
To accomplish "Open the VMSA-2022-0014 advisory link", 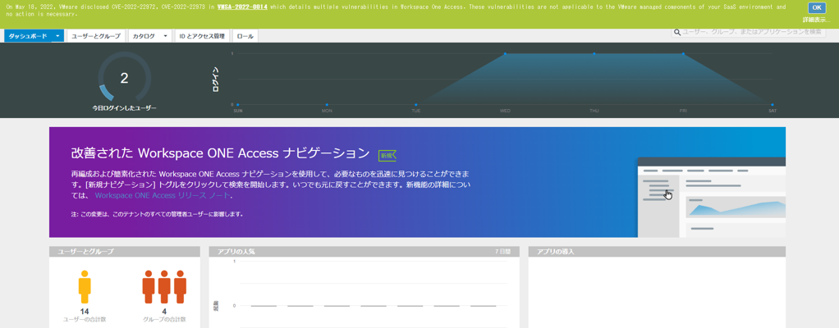I will click(x=242, y=7).
